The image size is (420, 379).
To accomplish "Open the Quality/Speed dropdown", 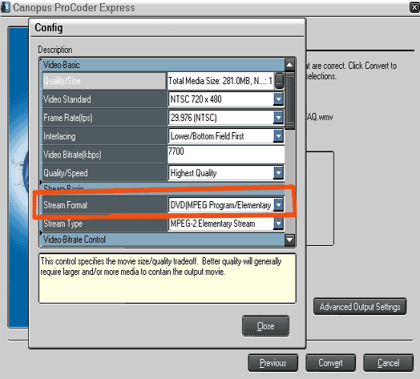I will (278, 173).
